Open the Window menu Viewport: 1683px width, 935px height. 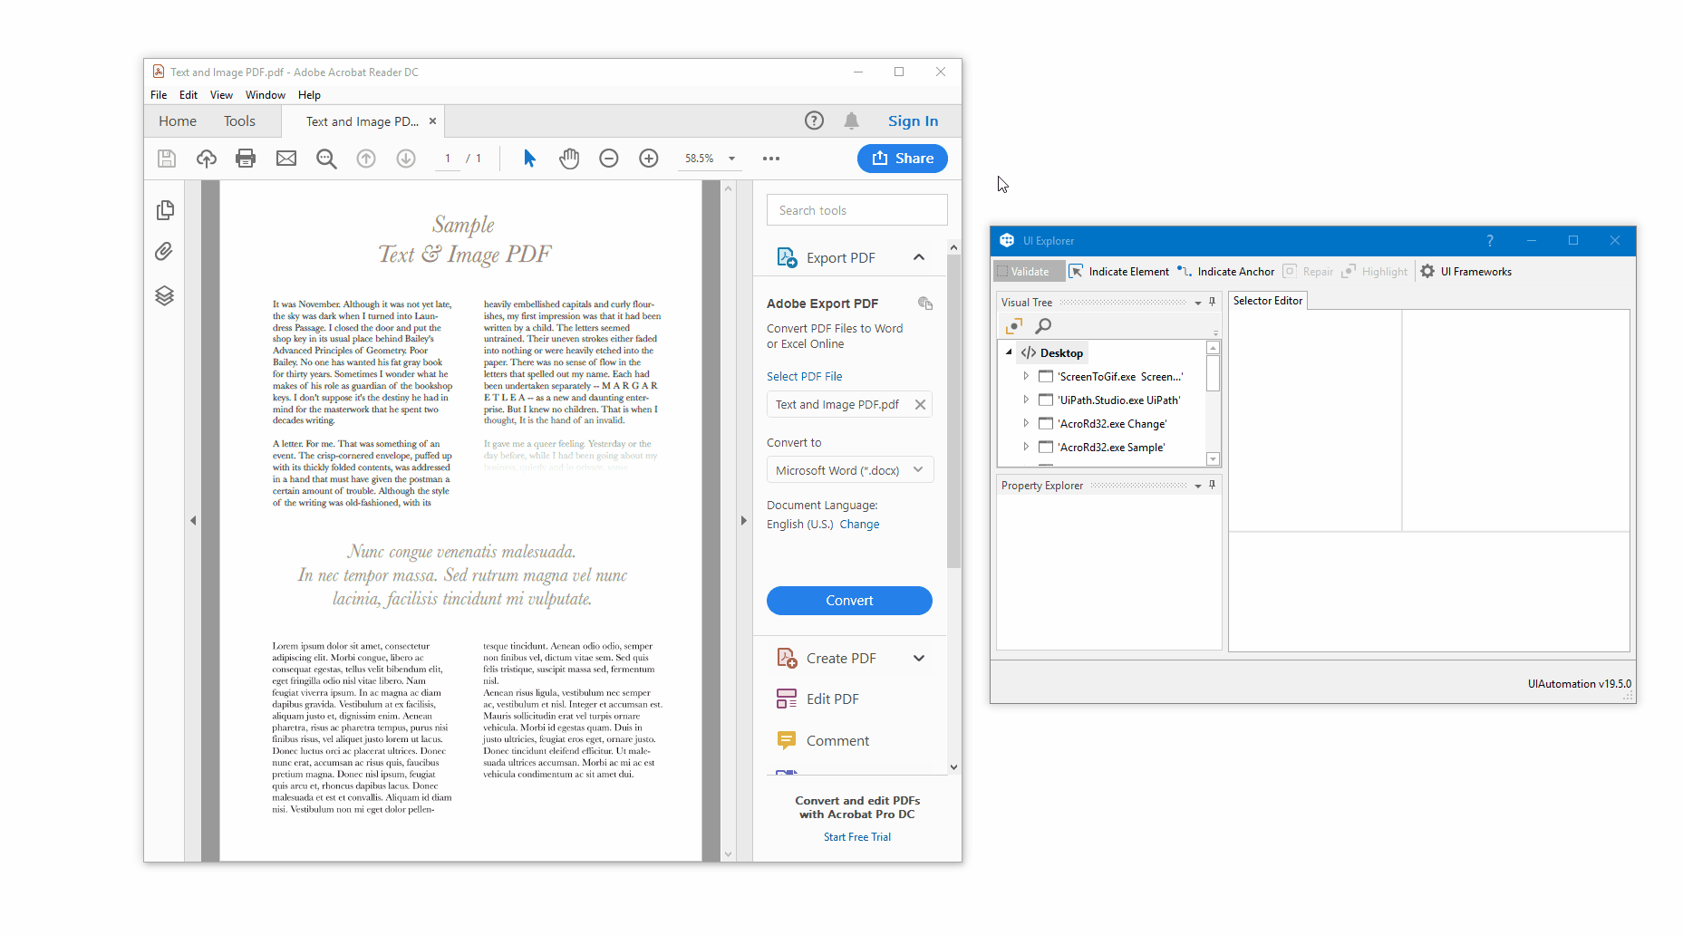pos(265,94)
